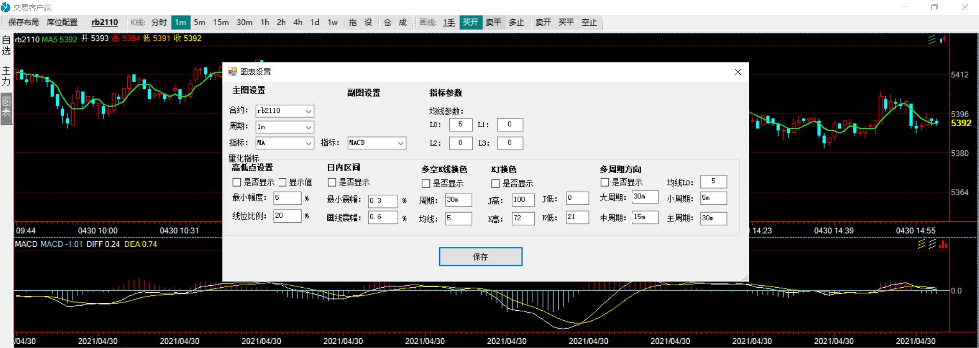Image resolution: width=979 pixels, height=348 pixels.
Task: Click the 卖开 toolbar button
Action: [543, 22]
